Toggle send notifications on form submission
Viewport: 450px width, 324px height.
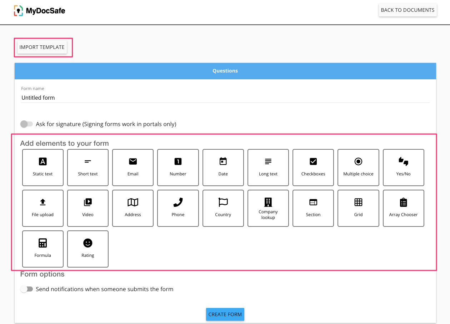pyautogui.click(x=26, y=289)
